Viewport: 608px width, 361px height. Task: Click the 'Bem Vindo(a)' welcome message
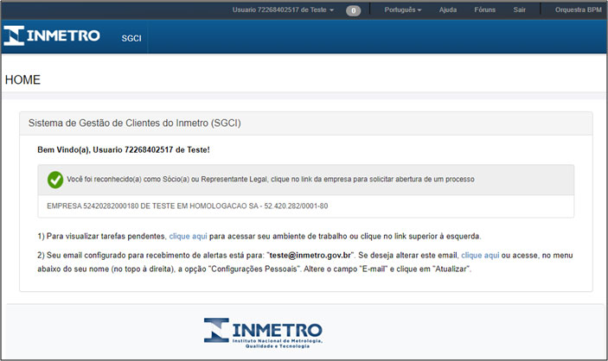(123, 149)
